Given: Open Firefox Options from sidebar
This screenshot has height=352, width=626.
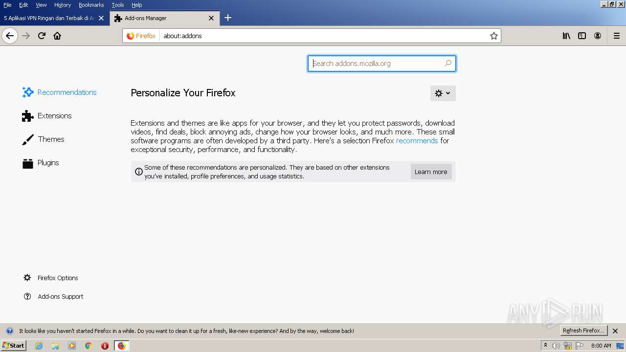Looking at the screenshot, I should (x=51, y=278).
